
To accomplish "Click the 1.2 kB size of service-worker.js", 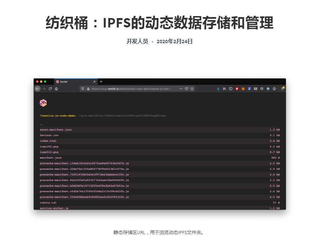I will [275, 208].
